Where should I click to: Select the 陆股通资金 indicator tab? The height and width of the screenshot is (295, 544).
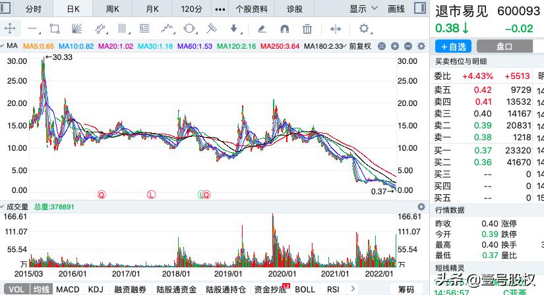[177, 289]
